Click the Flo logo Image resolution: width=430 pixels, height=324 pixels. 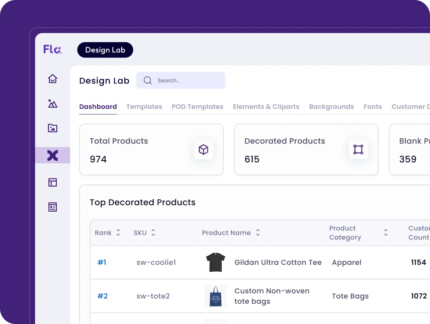tap(52, 49)
